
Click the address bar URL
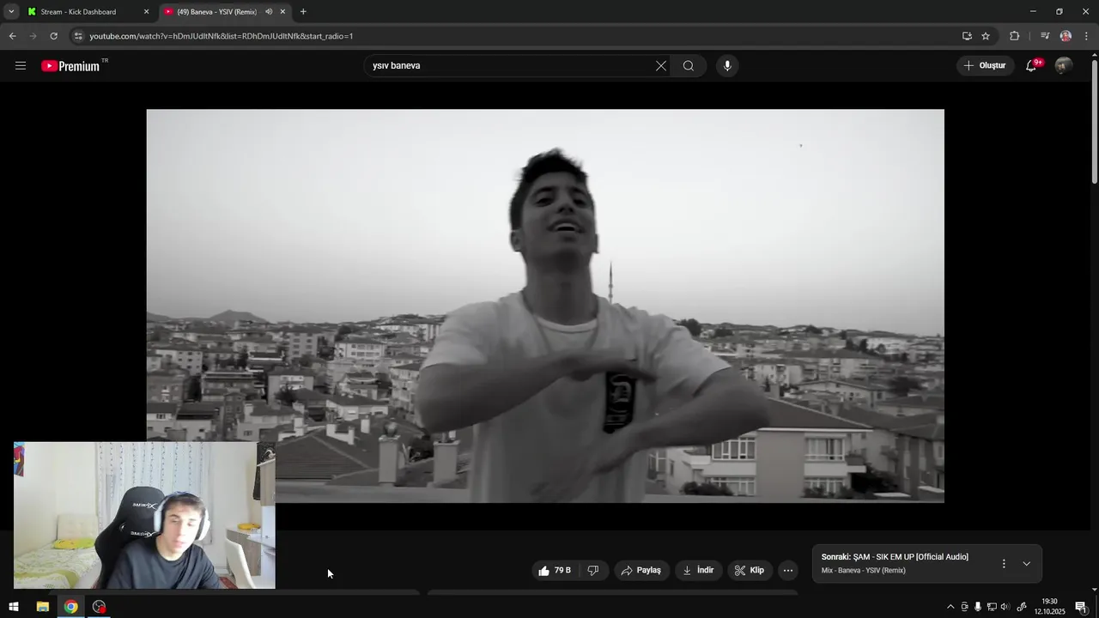tap(222, 36)
